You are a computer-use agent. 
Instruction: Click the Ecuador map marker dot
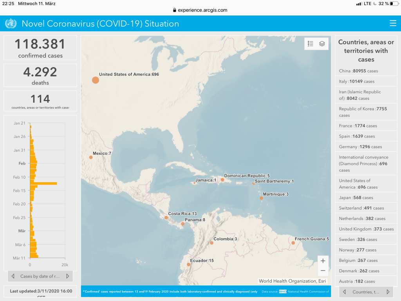188,265
